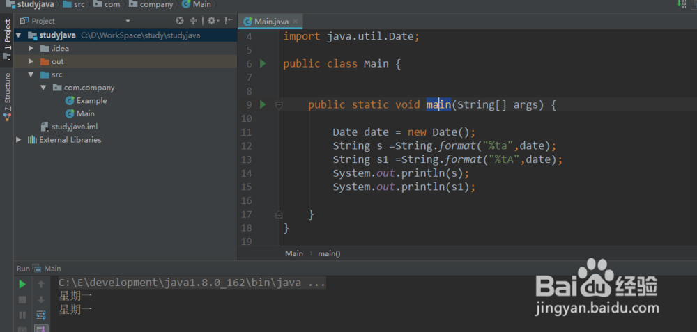This screenshot has height=332, width=697.
Task: Click the Scroll from Source target icon
Action: [180, 20]
